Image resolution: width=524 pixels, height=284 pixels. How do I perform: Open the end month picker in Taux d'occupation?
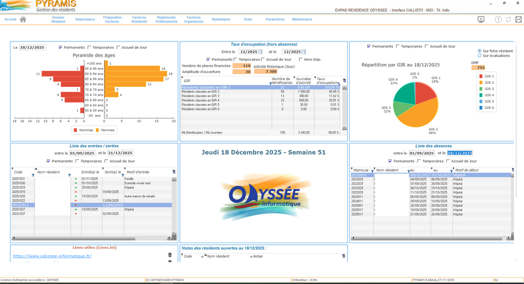[304, 52]
